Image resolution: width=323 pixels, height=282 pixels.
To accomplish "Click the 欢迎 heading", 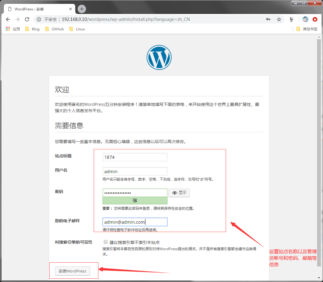I will click(x=62, y=90).
